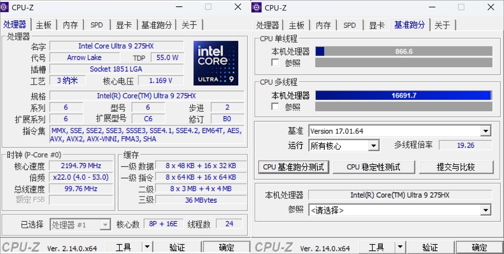The width and height of the screenshot is (504, 254).
Task: Click the 核心电压 value 1.169 V
Action: [161, 81]
